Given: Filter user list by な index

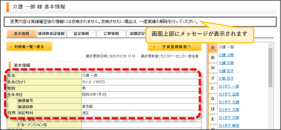Looking at the screenshot, I should tap(213, 99).
